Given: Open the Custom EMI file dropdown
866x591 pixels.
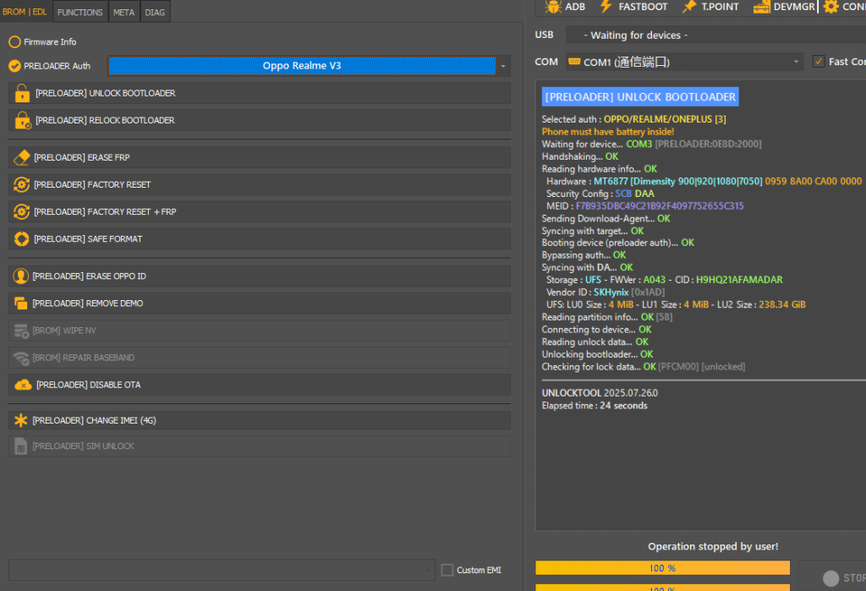Looking at the screenshot, I should coord(222,570).
